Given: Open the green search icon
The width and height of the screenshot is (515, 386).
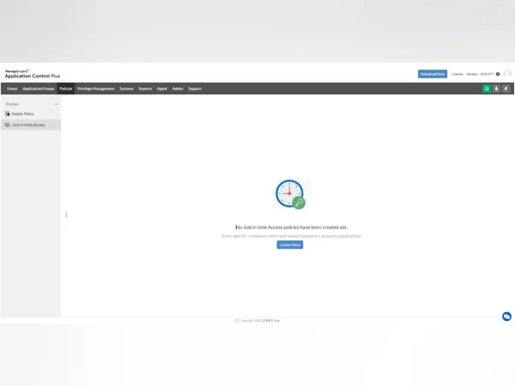Looking at the screenshot, I should tap(487, 88).
